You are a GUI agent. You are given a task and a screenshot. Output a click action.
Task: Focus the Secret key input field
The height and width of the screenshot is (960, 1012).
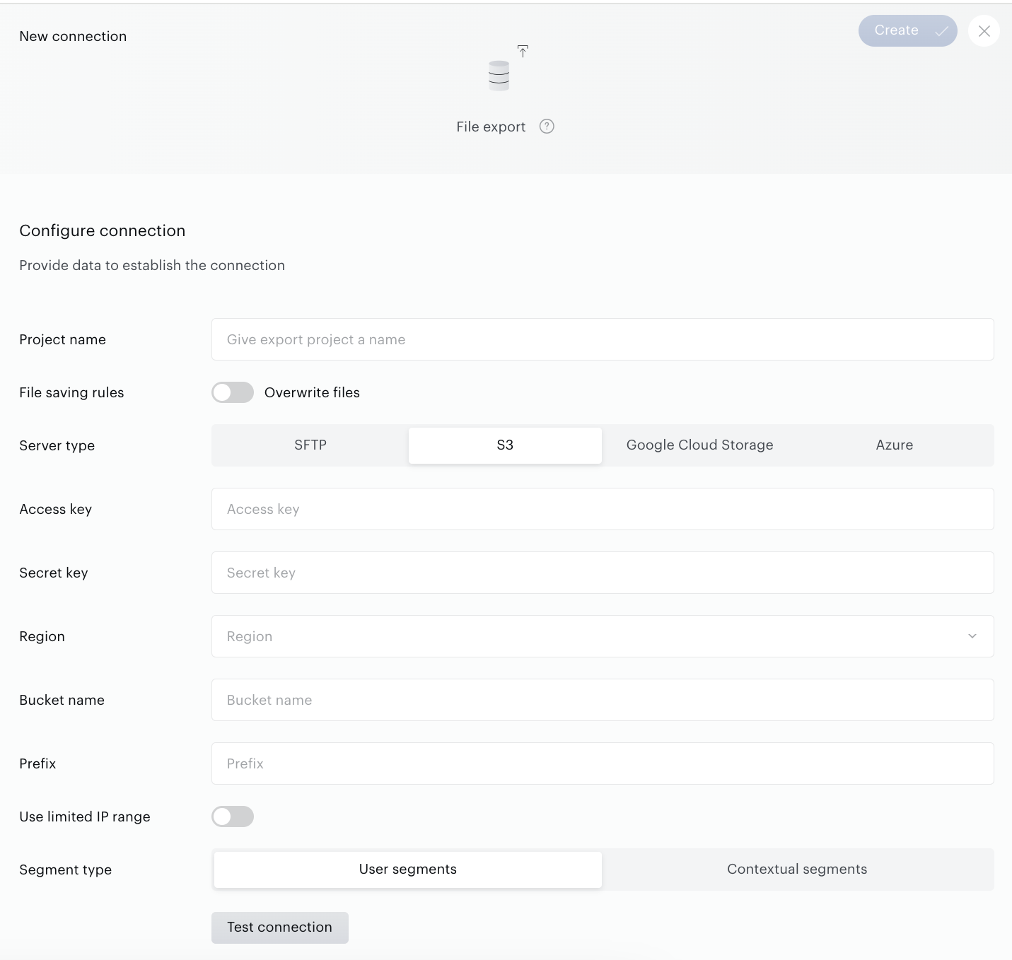[603, 573]
